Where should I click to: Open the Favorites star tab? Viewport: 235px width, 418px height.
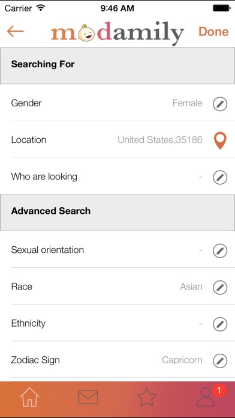tap(147, 397)
